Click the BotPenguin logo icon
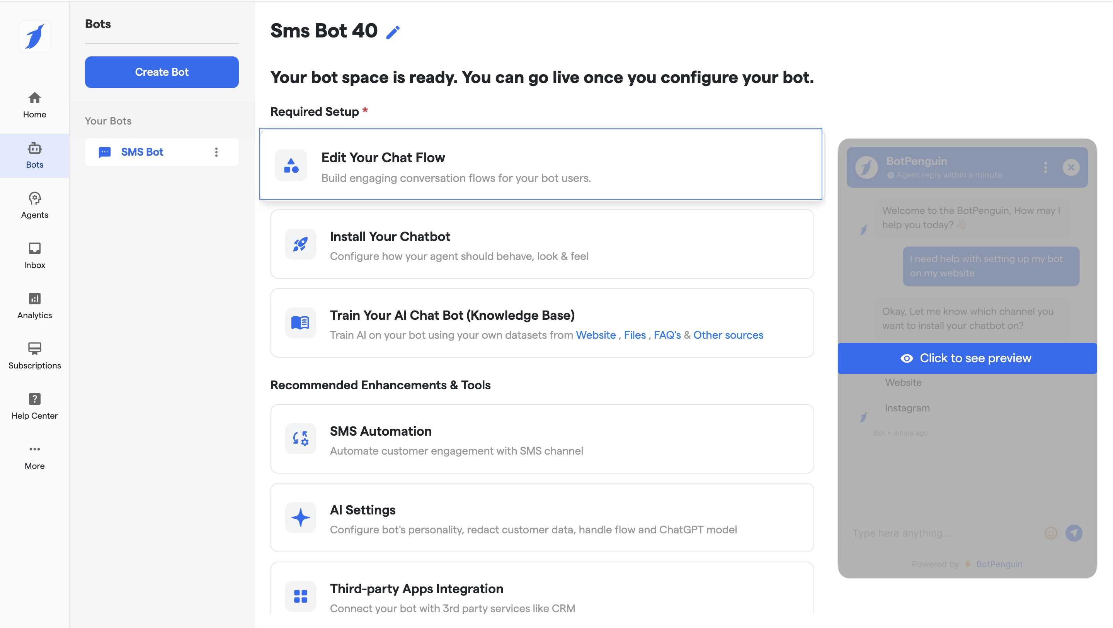This screenshot has height=628, width=1113. point(34,36)
